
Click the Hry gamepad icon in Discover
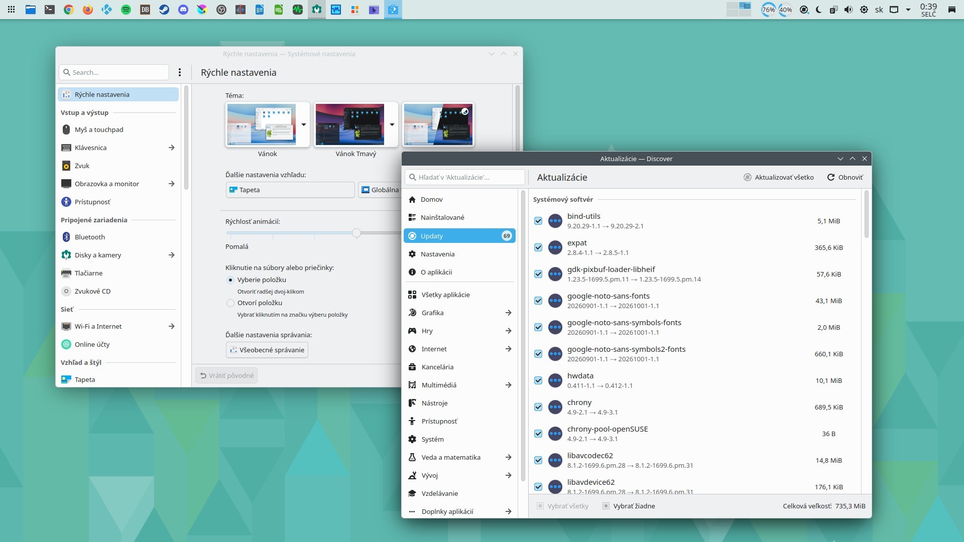click(412, 331)
